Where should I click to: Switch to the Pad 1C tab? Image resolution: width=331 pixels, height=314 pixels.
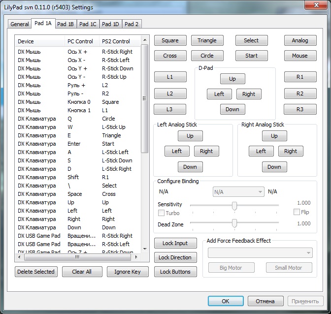[x=88, y=24]
